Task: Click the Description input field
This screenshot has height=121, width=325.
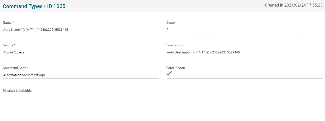Action: (x=244, y=52)
